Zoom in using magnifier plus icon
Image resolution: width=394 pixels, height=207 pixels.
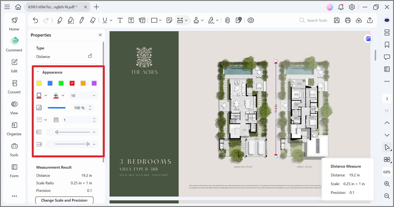pyautogui.click(x=387, y=184)
